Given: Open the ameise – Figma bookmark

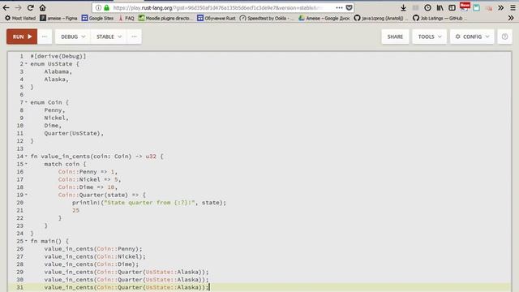Looking at the screenshot, I should (58, 18).
